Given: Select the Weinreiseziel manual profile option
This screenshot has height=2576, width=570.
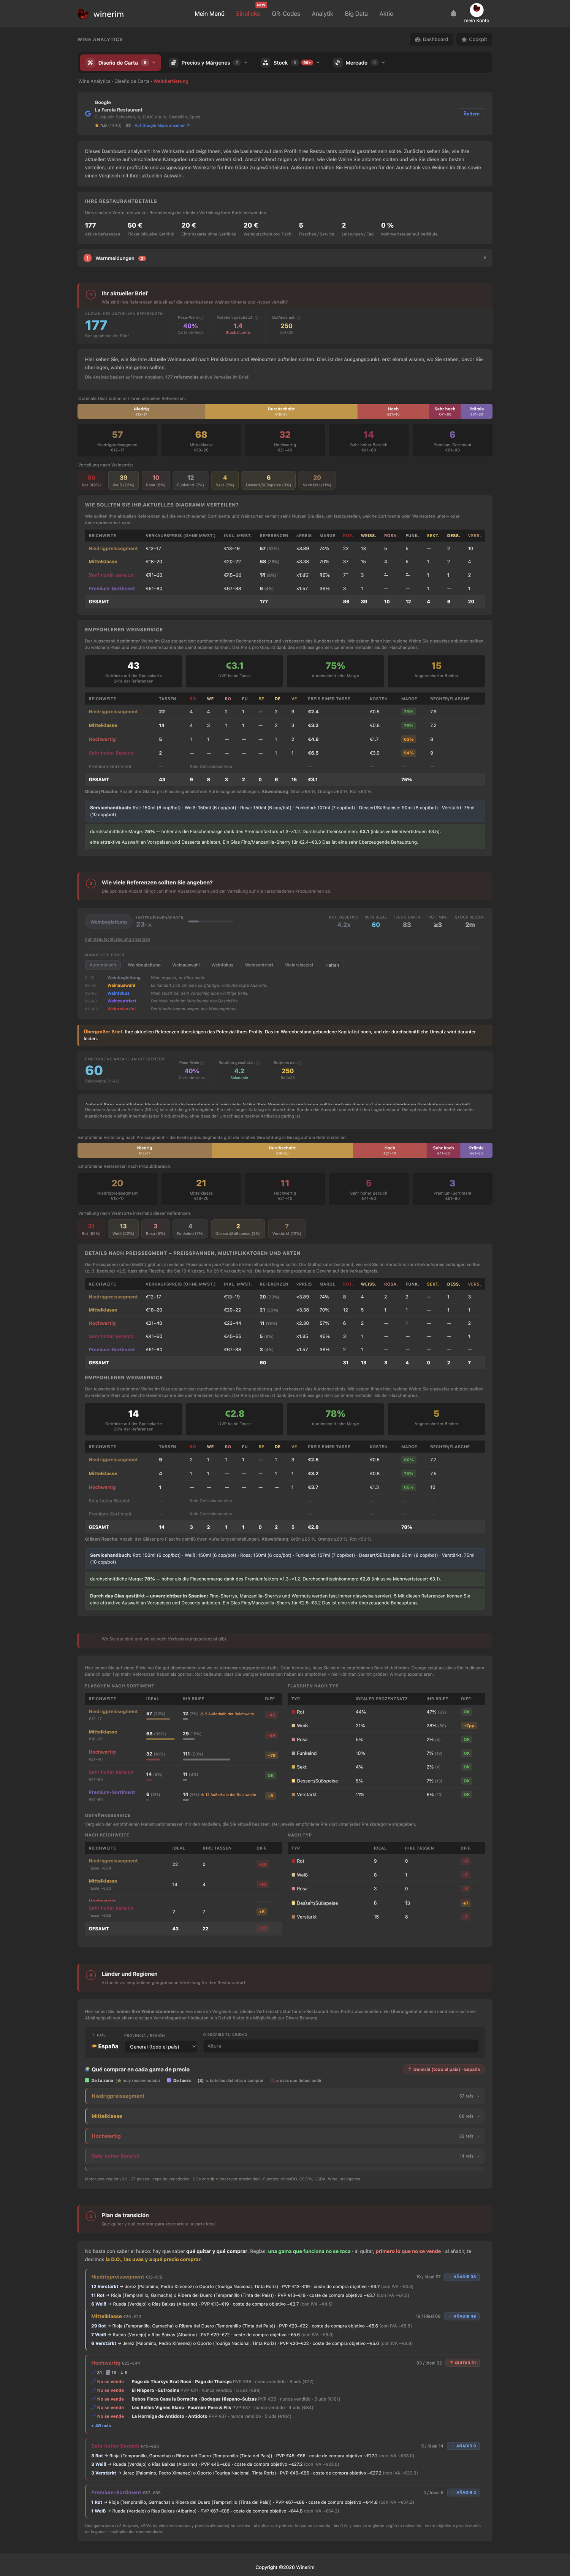Looking at the screenshot, I should point(299,965).
